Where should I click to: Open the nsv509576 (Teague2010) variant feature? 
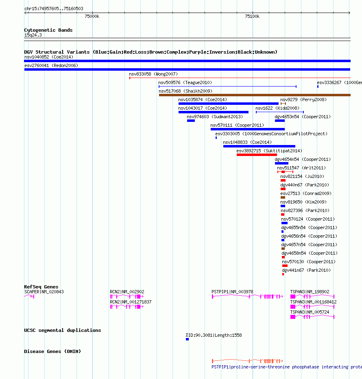pos(227,86)
